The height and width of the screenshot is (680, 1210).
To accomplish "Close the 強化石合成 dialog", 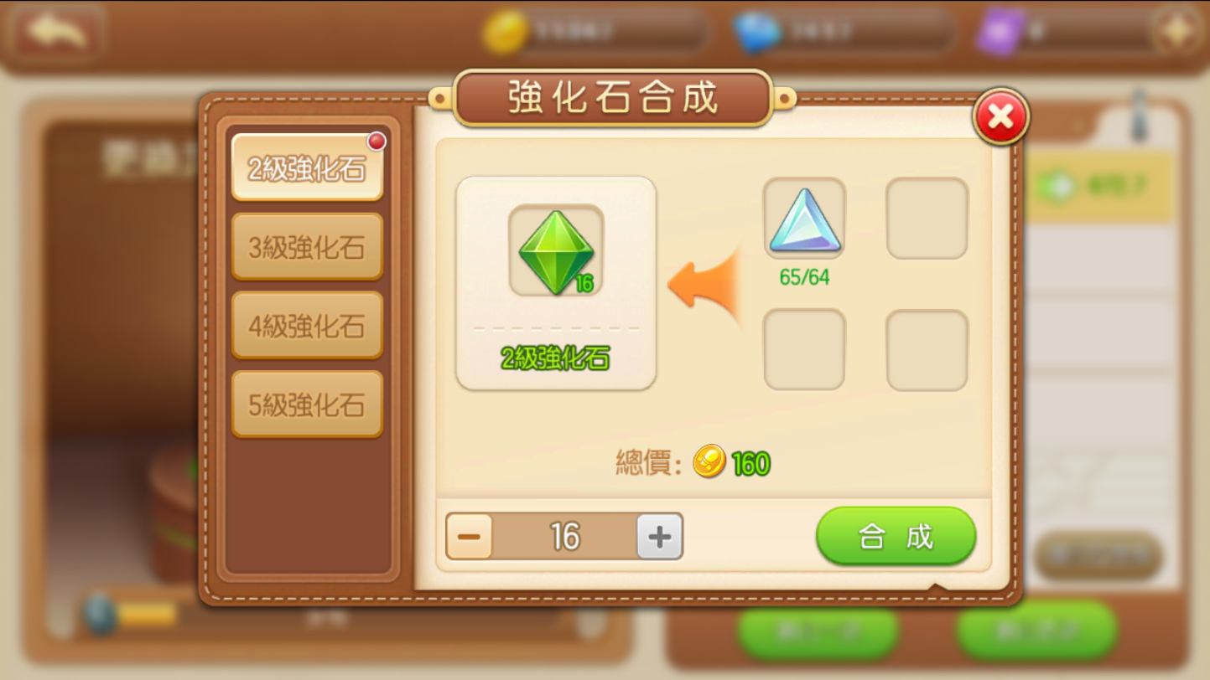I will point(1000,116).
